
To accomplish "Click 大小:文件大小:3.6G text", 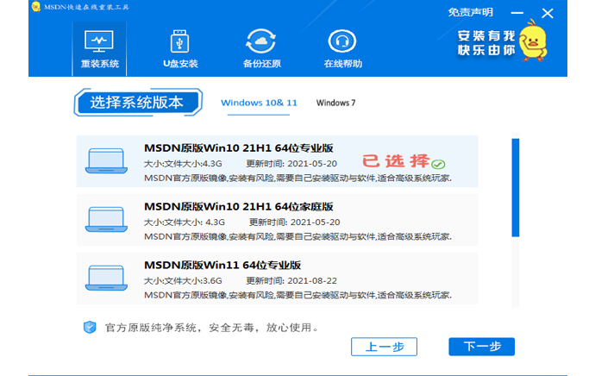I will click(x=183, y=281).
